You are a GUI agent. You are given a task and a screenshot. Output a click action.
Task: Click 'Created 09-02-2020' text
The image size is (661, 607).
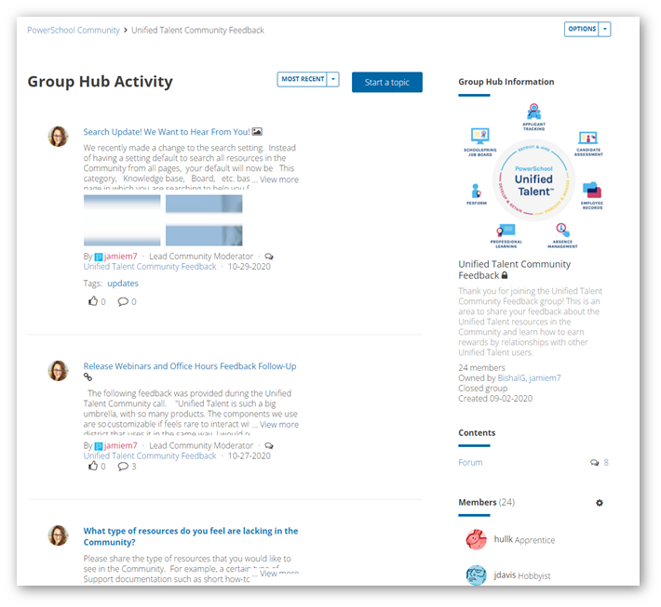click(x=495, y=399)
